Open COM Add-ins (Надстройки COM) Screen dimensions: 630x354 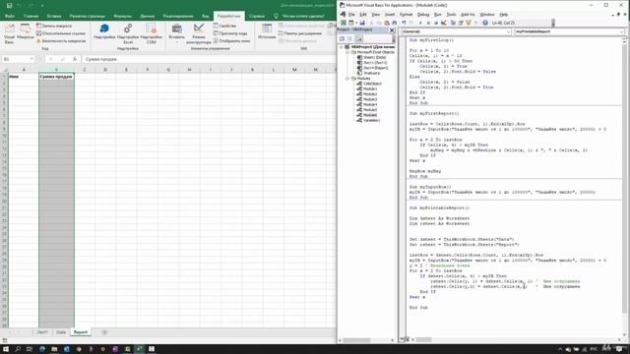151,33
